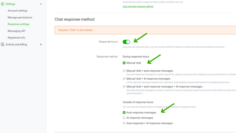This screenshot has height=133, width=236.
Task: Select Manual chat + auto-response messages
Action: tap(124, 71)
